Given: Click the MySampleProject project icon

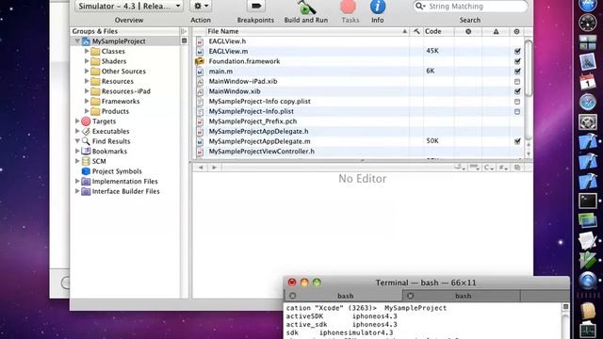Looking at the screenshot, I should (x=86, y=41).
